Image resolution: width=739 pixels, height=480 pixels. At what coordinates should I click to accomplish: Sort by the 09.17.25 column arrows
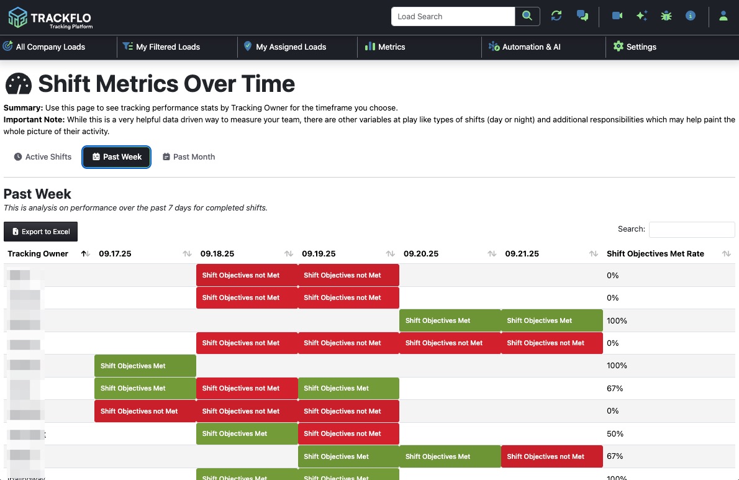tap(187, 254)
